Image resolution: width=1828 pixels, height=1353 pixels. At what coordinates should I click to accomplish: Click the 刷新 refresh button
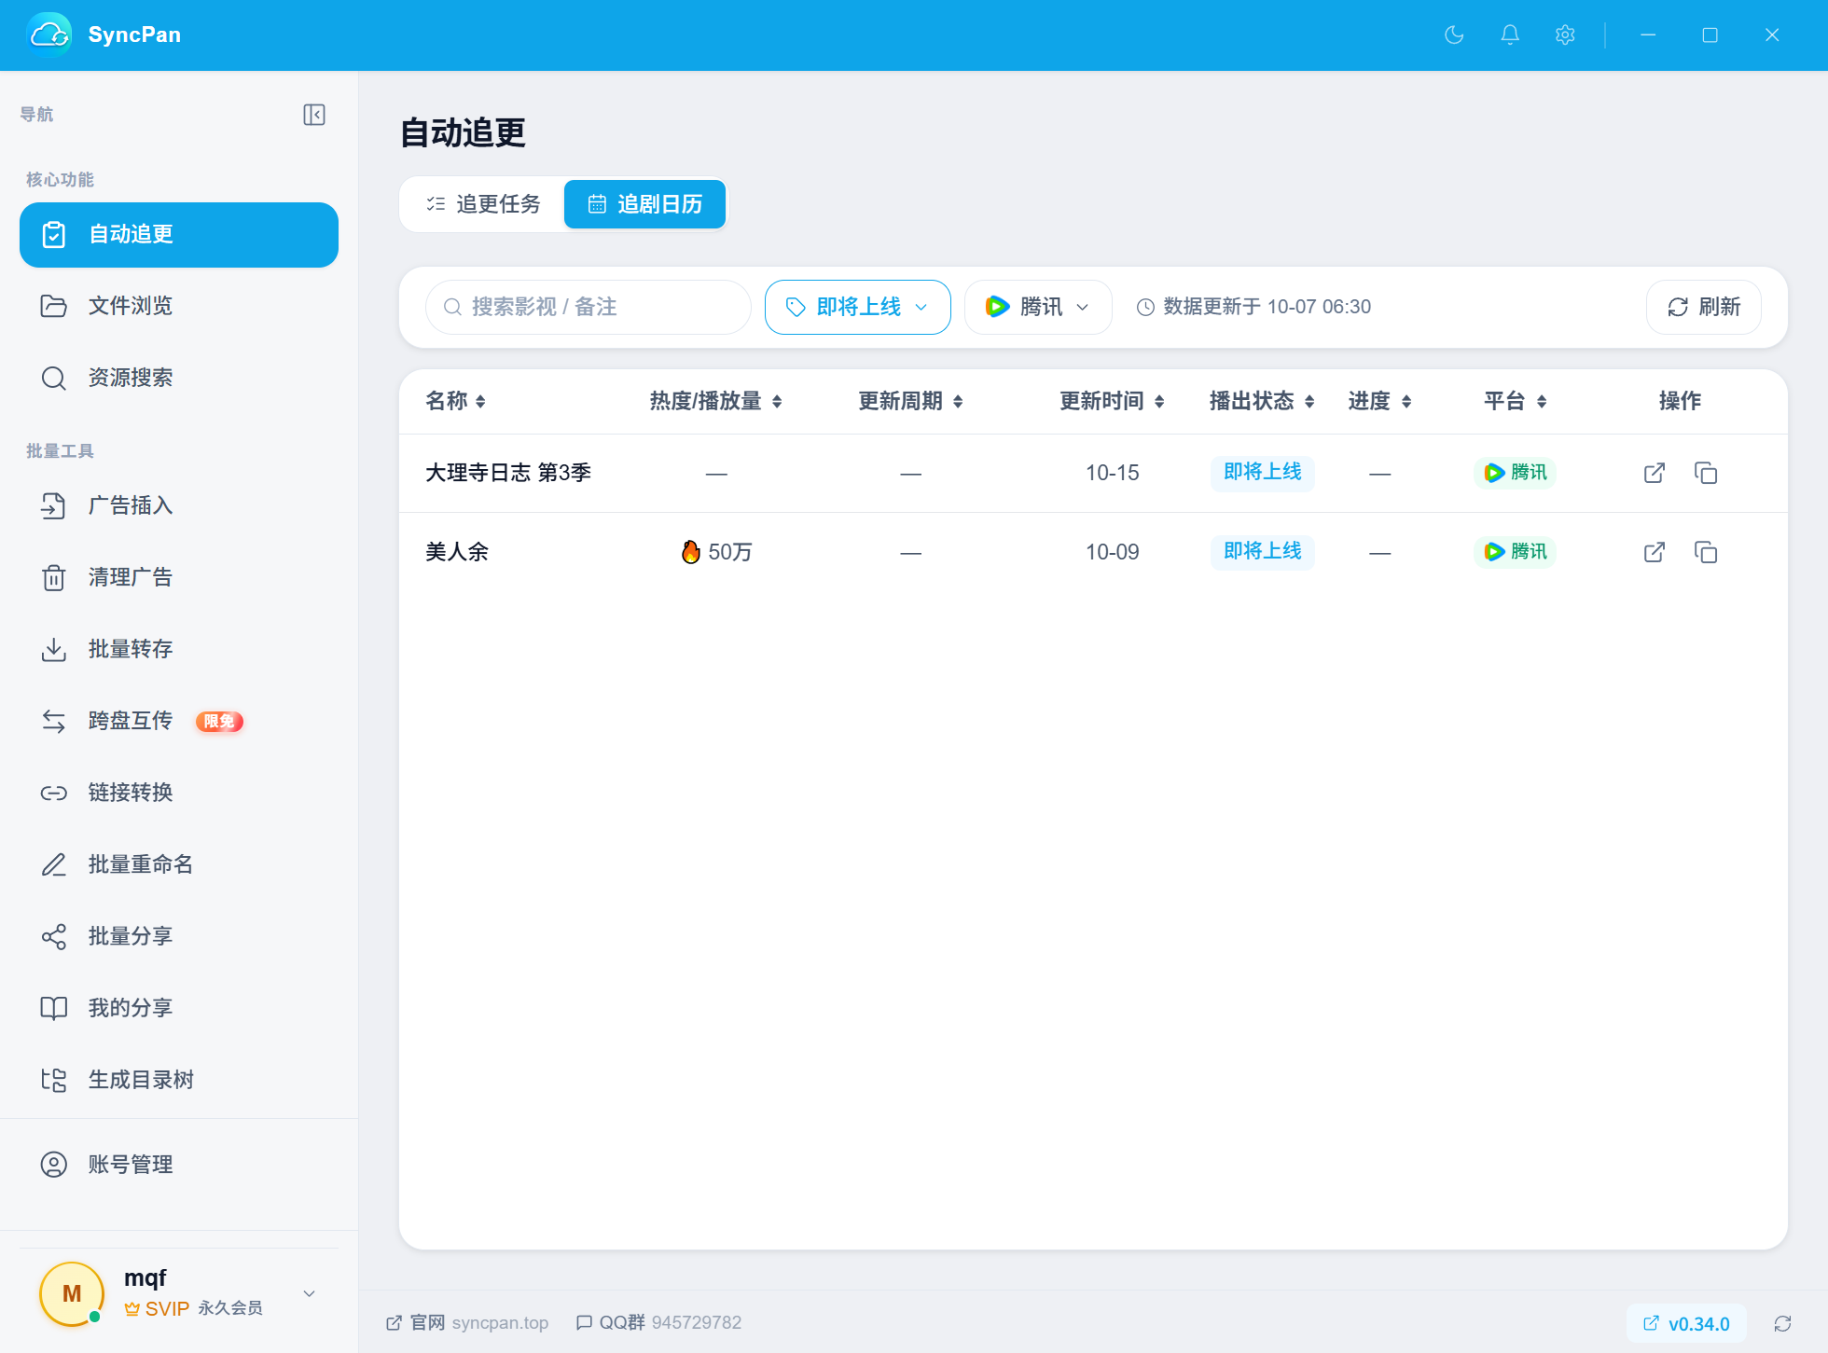pyautogui.click(x=1704, y=307)
